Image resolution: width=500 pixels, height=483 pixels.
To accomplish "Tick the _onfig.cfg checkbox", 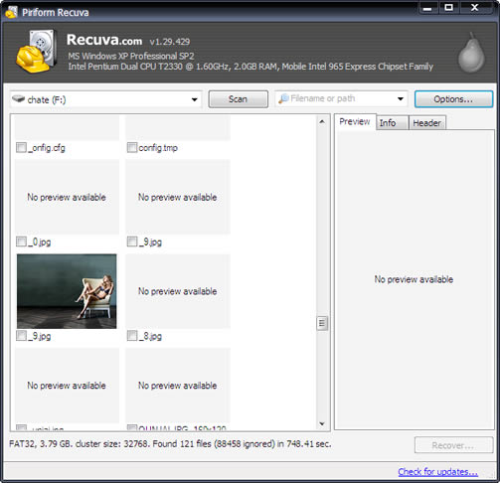I will (21, 147).
